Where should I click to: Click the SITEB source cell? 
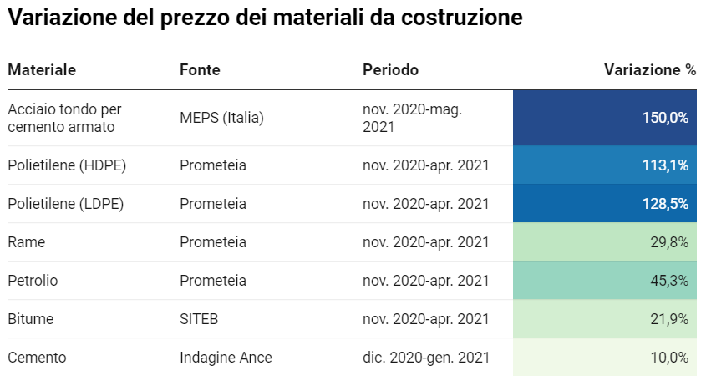click(x=198, y=319)
